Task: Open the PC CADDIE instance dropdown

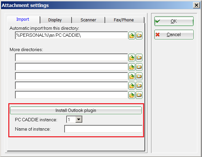Action: coord(79,119)
